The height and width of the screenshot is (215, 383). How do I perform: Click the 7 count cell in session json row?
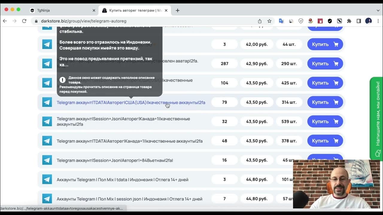pos(224,199)
